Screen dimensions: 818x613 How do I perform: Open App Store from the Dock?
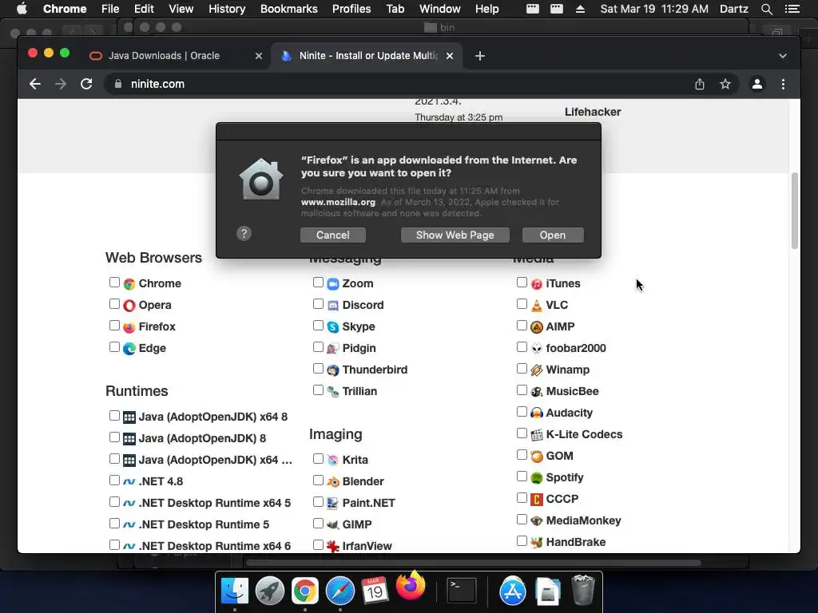click(x=512, y=591)
